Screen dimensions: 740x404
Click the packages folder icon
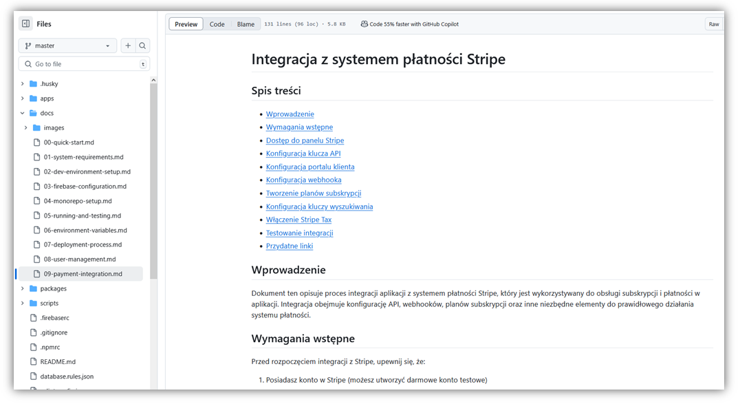[x=33, y=288]
